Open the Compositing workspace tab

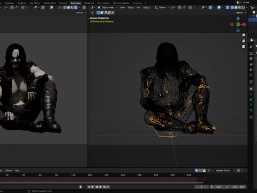103,3
